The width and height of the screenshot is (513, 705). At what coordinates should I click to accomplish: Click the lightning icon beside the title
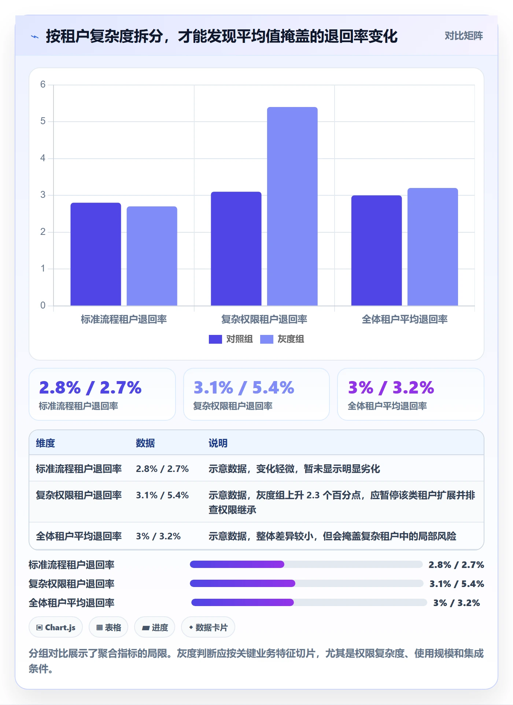click(35, 37)
